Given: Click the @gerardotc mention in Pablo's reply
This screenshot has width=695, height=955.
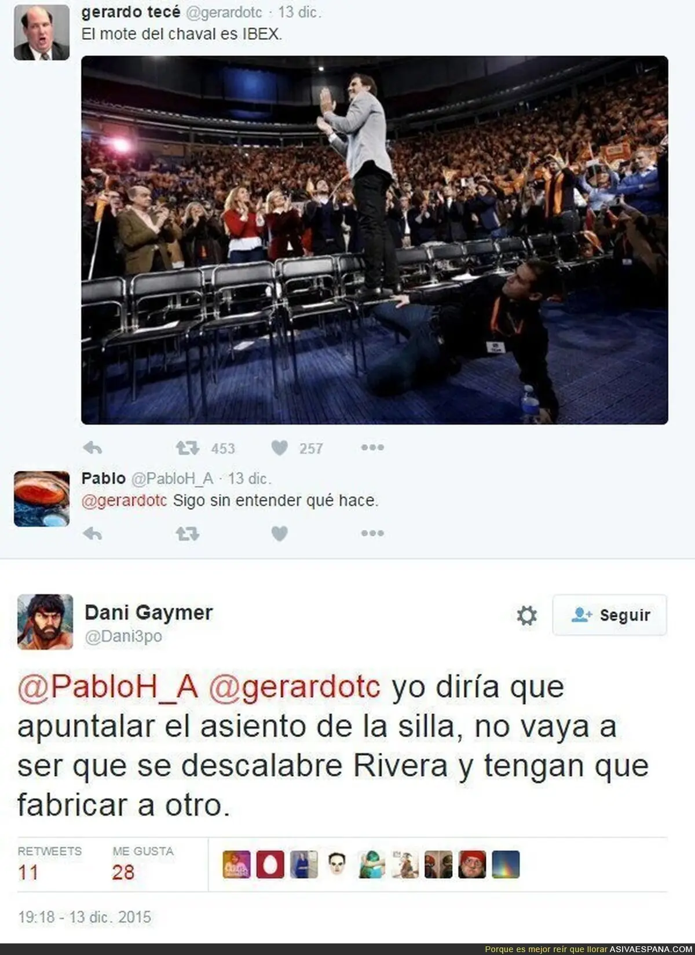Looking at the screenshot, I should pos(124,500).
